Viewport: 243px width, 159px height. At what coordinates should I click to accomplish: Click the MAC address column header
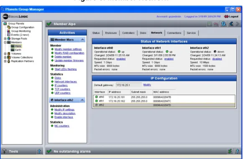point(164,92)
